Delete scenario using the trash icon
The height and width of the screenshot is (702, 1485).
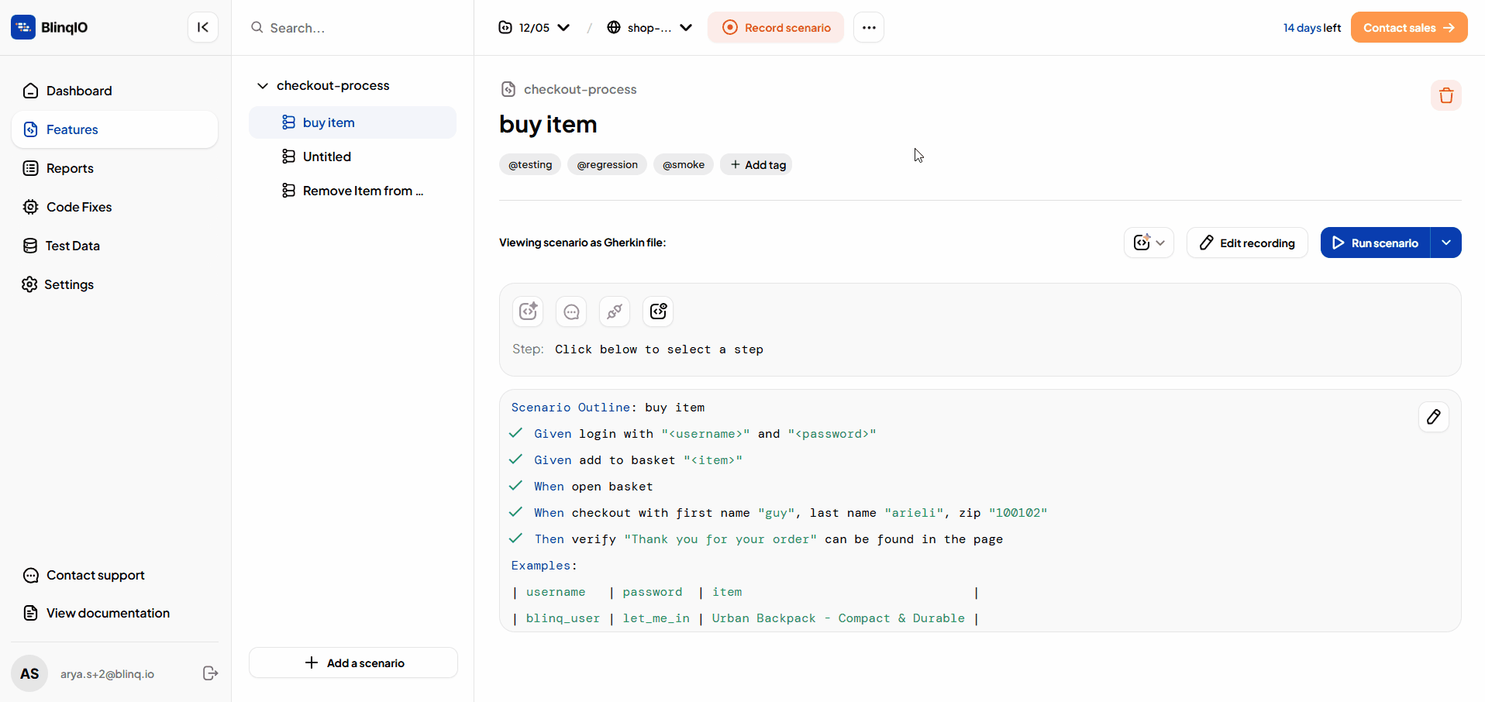(x=1445, y=95)
